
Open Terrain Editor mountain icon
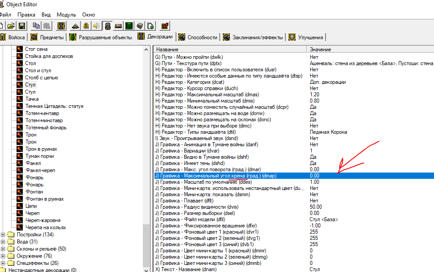click(75, 26)
